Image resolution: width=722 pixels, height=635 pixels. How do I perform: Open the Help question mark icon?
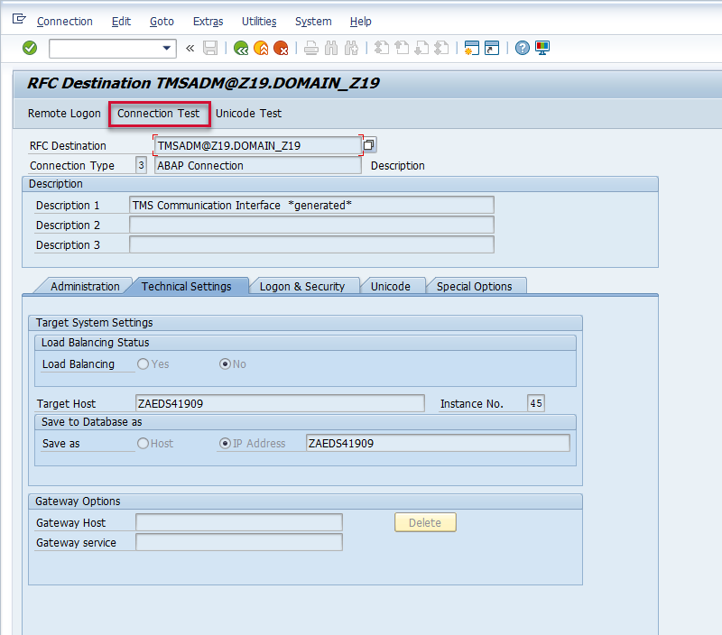(522, 48)
